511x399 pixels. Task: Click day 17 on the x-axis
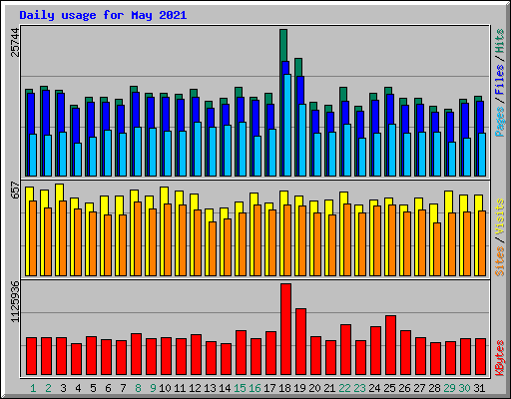[x=269, y=388]
